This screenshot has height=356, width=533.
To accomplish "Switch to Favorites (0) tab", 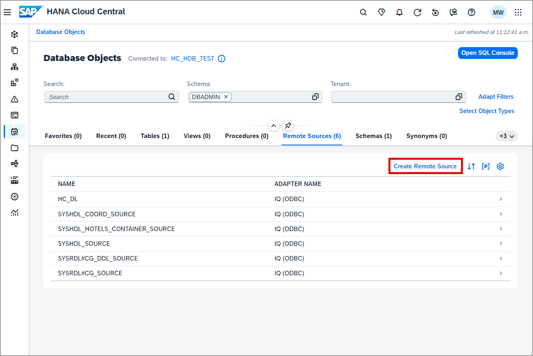I will (x=63, y=136).
